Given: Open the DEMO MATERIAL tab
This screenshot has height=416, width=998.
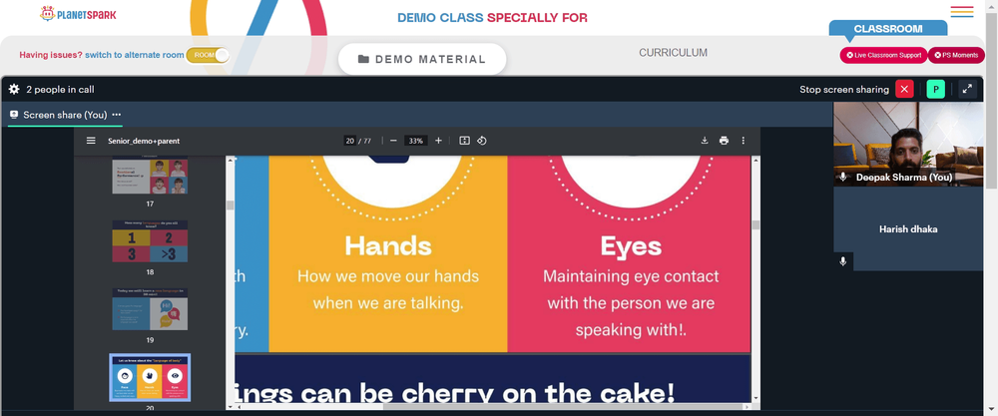Looking at the screenshot, I should pos(422,59).
